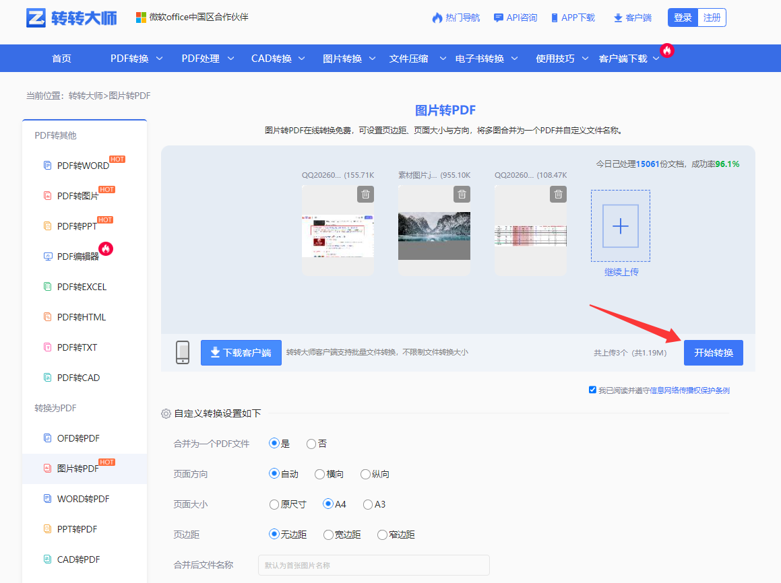
Task: Click the PDF转WORD sidebar icon
Action: coord(47,165)
